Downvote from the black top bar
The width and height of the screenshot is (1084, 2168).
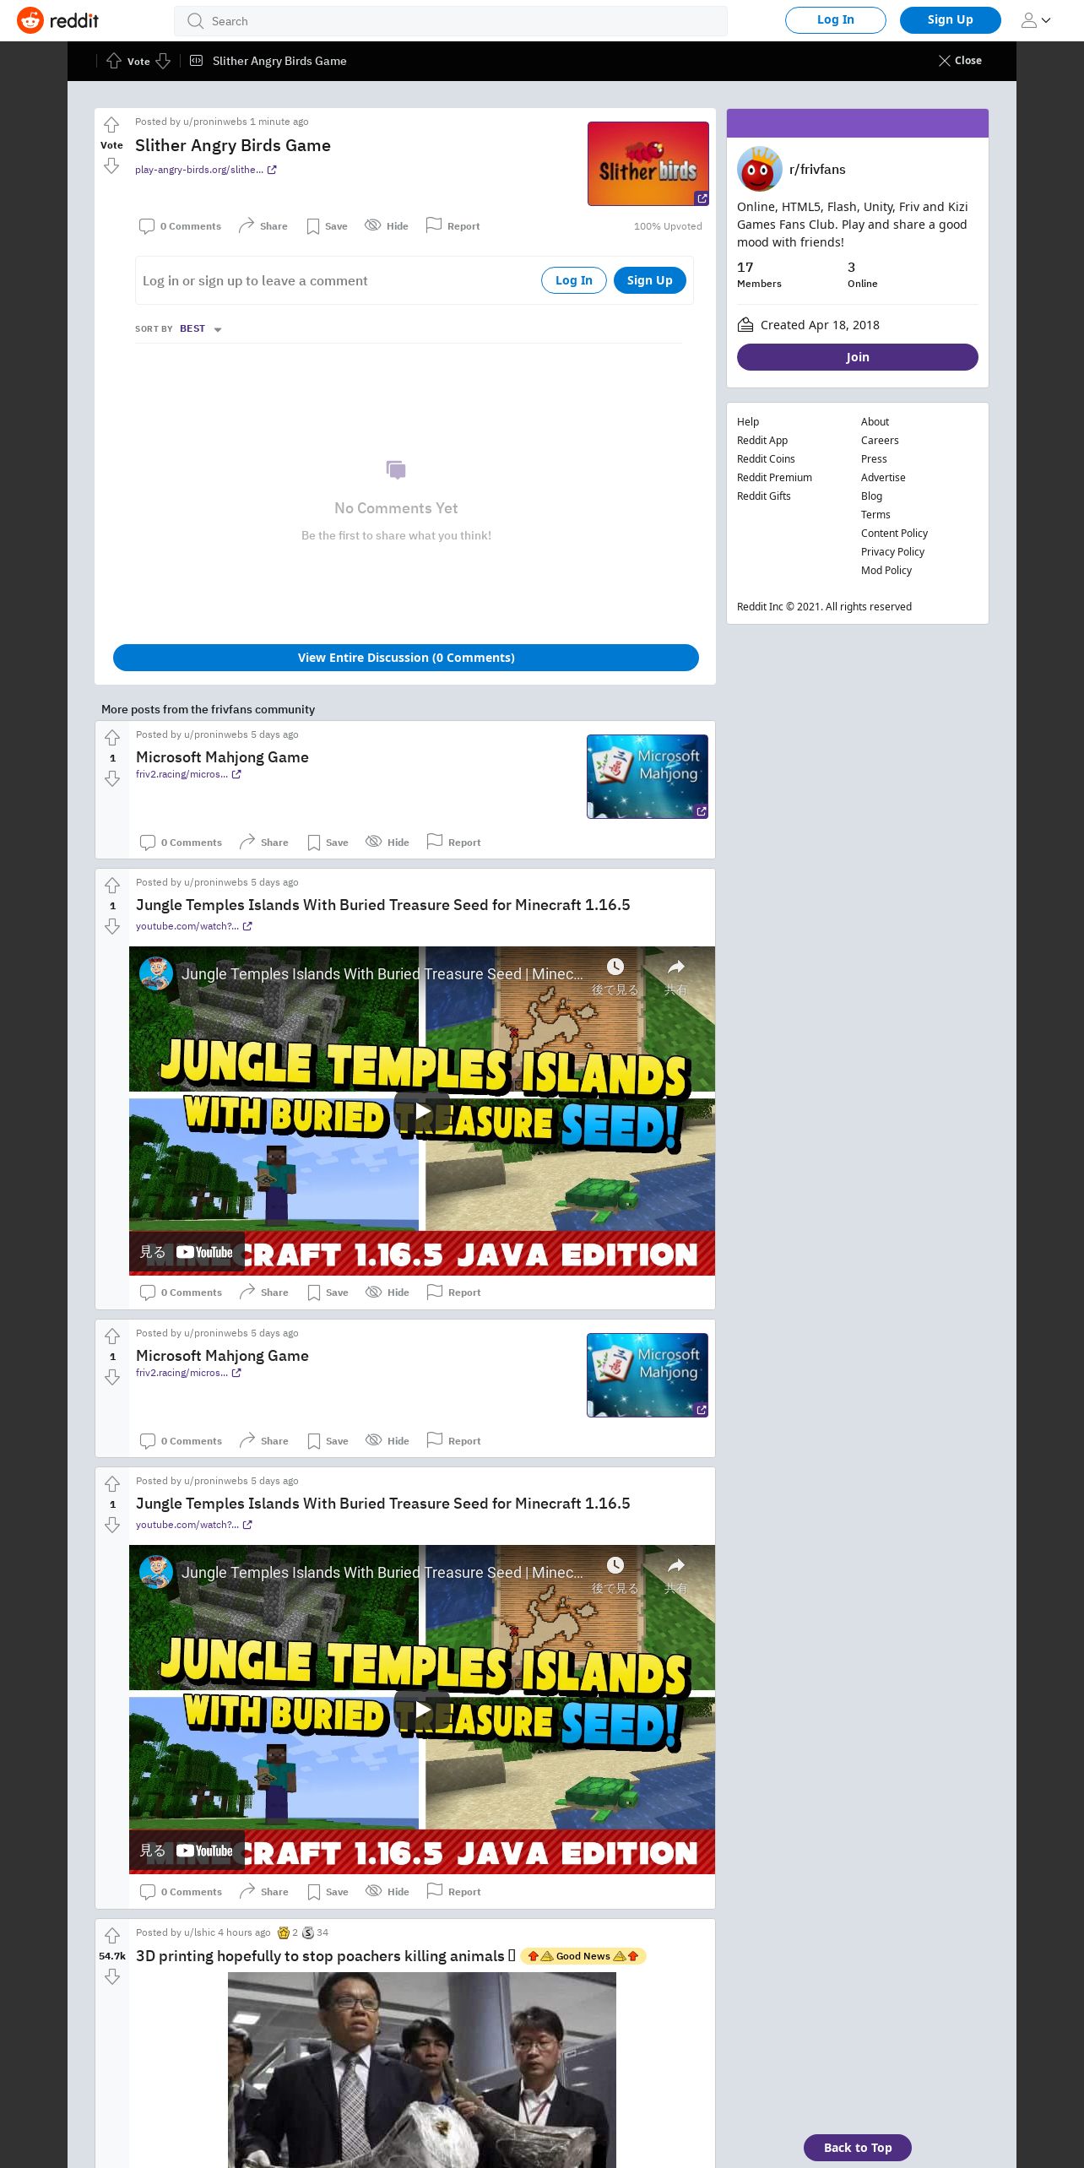point(163,61)
